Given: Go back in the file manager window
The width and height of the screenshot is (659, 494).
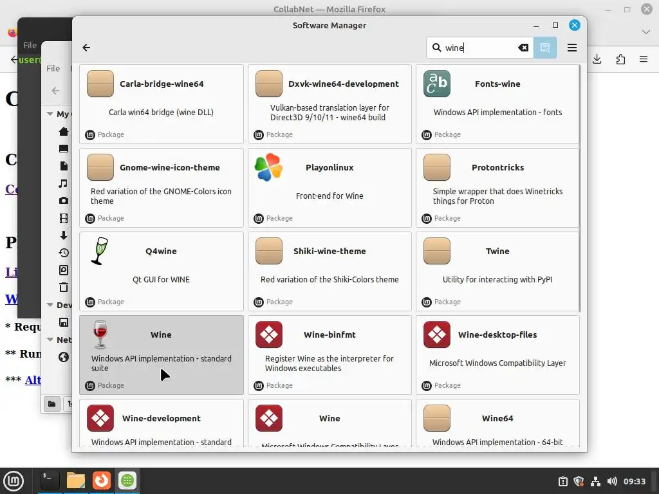Looking at the screenshot, I should point(55,91).
